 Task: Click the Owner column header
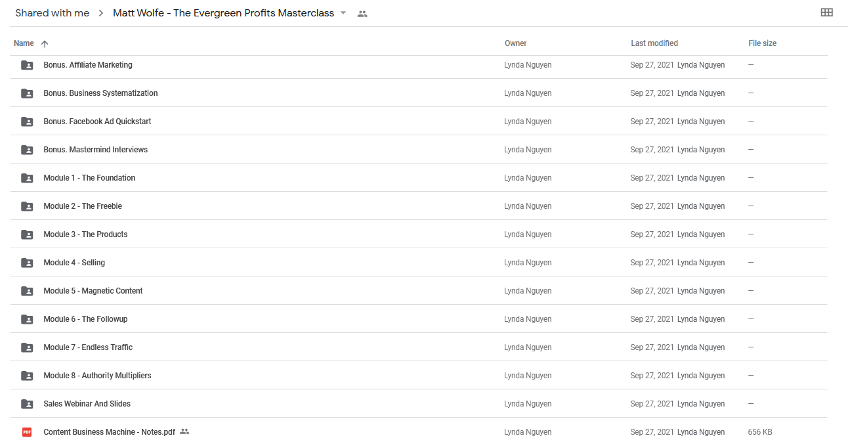point(516,43)
